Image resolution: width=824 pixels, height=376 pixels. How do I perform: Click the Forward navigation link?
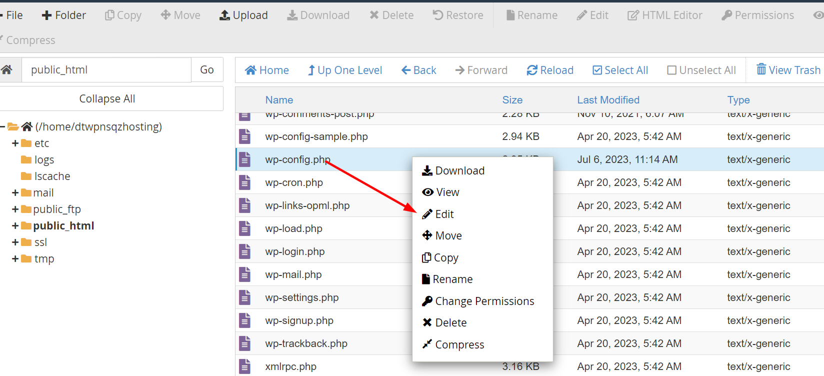(481, 70)
